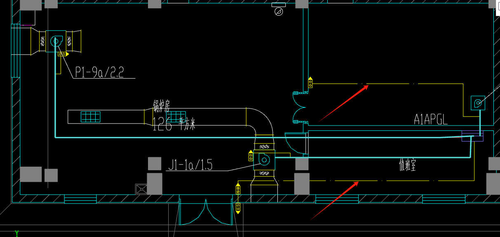Image resolution: width=500 pixels, height=237 pixels.
Task: Select the air grille beside 锅炉房 text
Action: [x=177, y=116]
